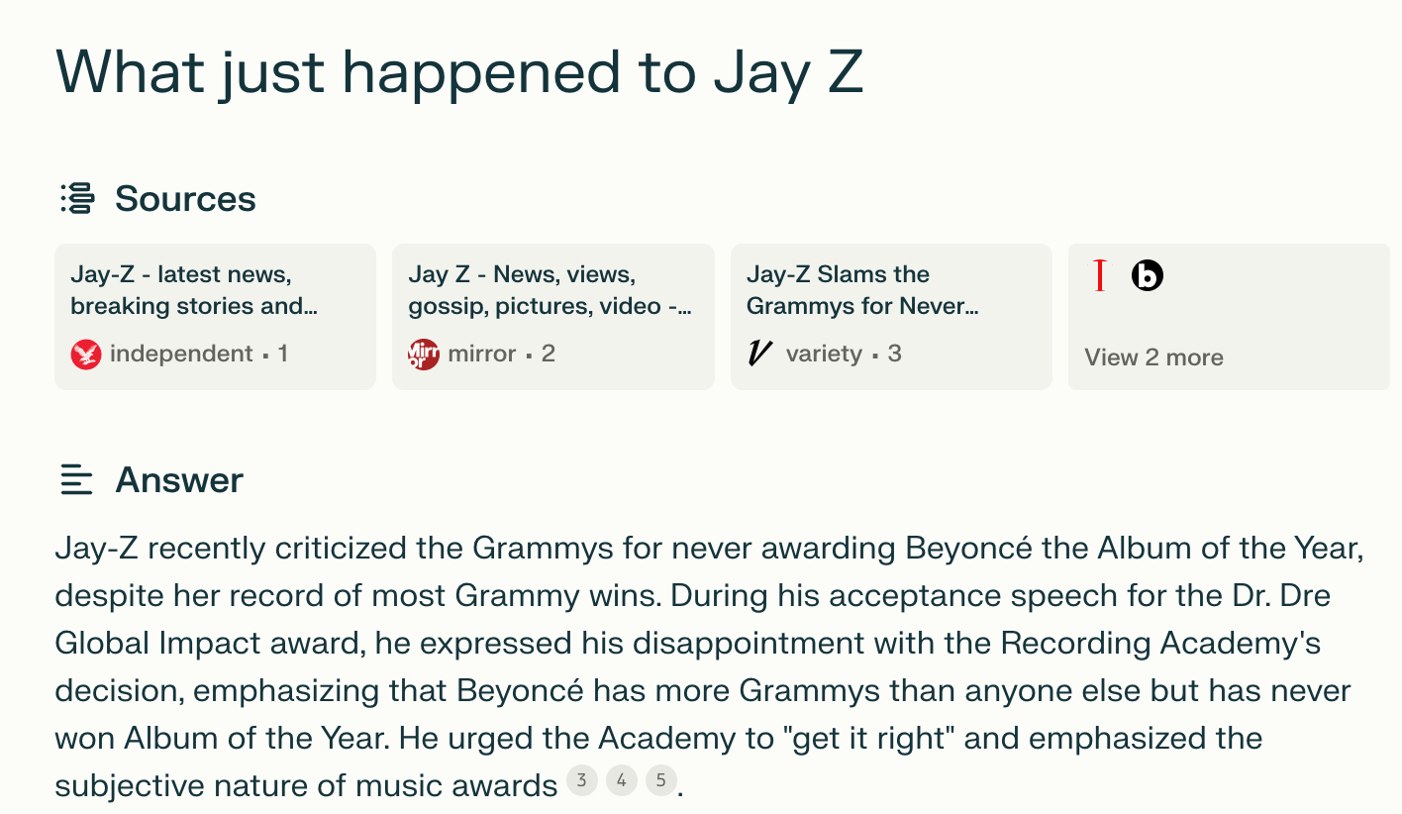
Task: Click citation badge 4 in the answer text
Action: point(621,780)
